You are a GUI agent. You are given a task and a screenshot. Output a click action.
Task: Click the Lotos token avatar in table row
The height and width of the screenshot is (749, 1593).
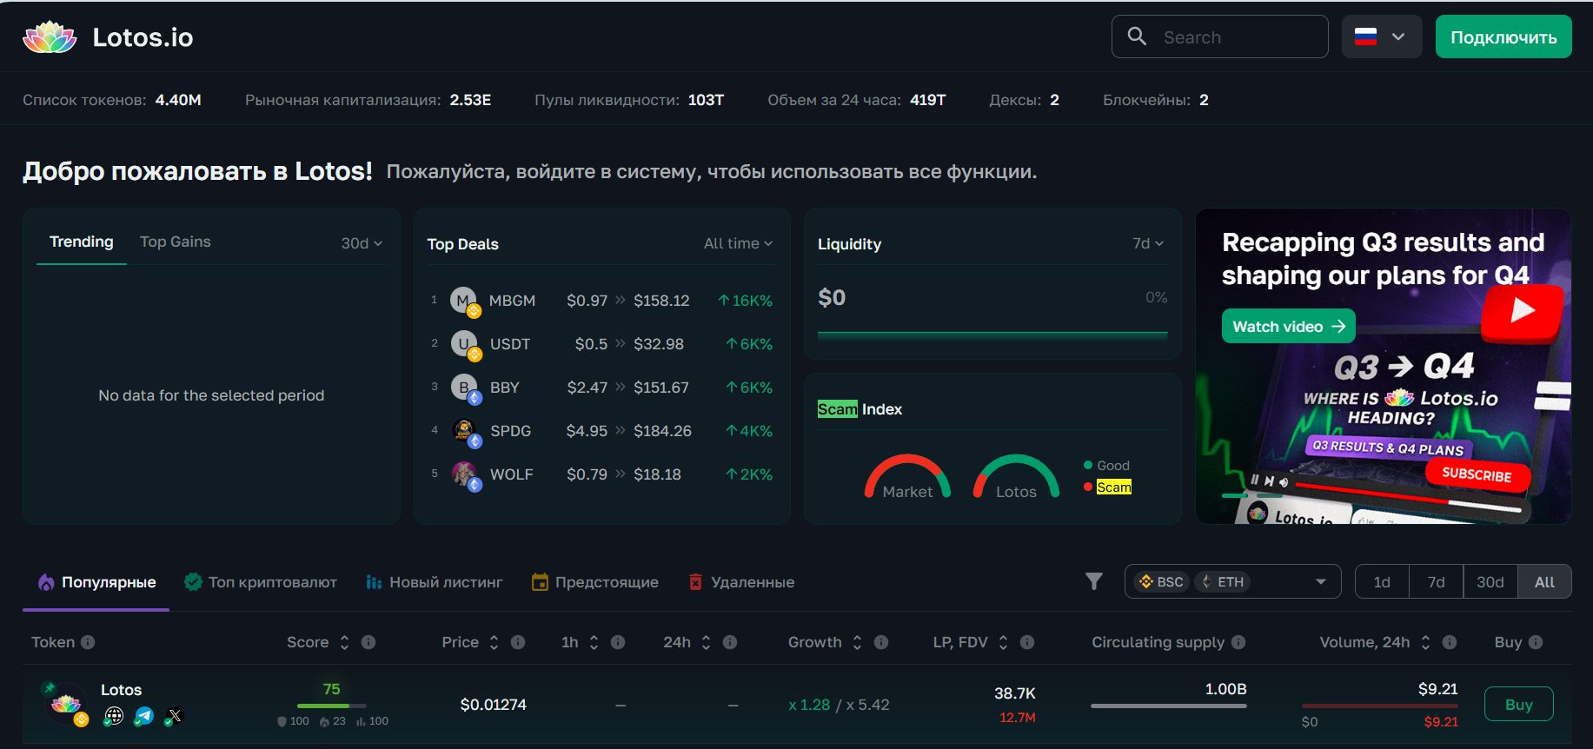tap(65, 704)
